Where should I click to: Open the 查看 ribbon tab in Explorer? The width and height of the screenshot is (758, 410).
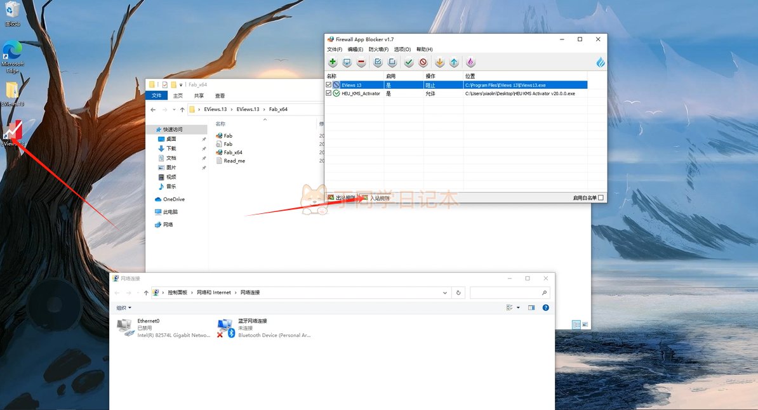220,96
